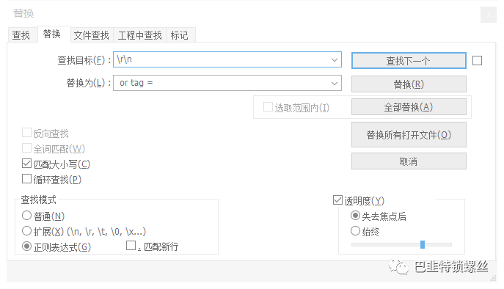504x289 pixels.
Task: Choose 始终 transparency option
Action: (x=355, y=231)
